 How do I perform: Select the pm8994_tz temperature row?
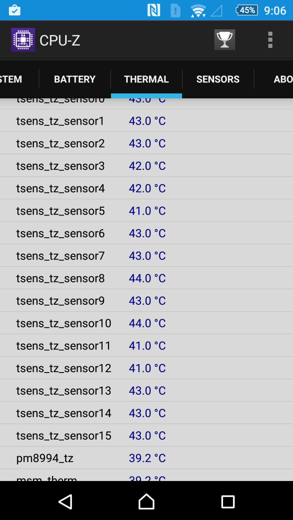tap(146, 458)
